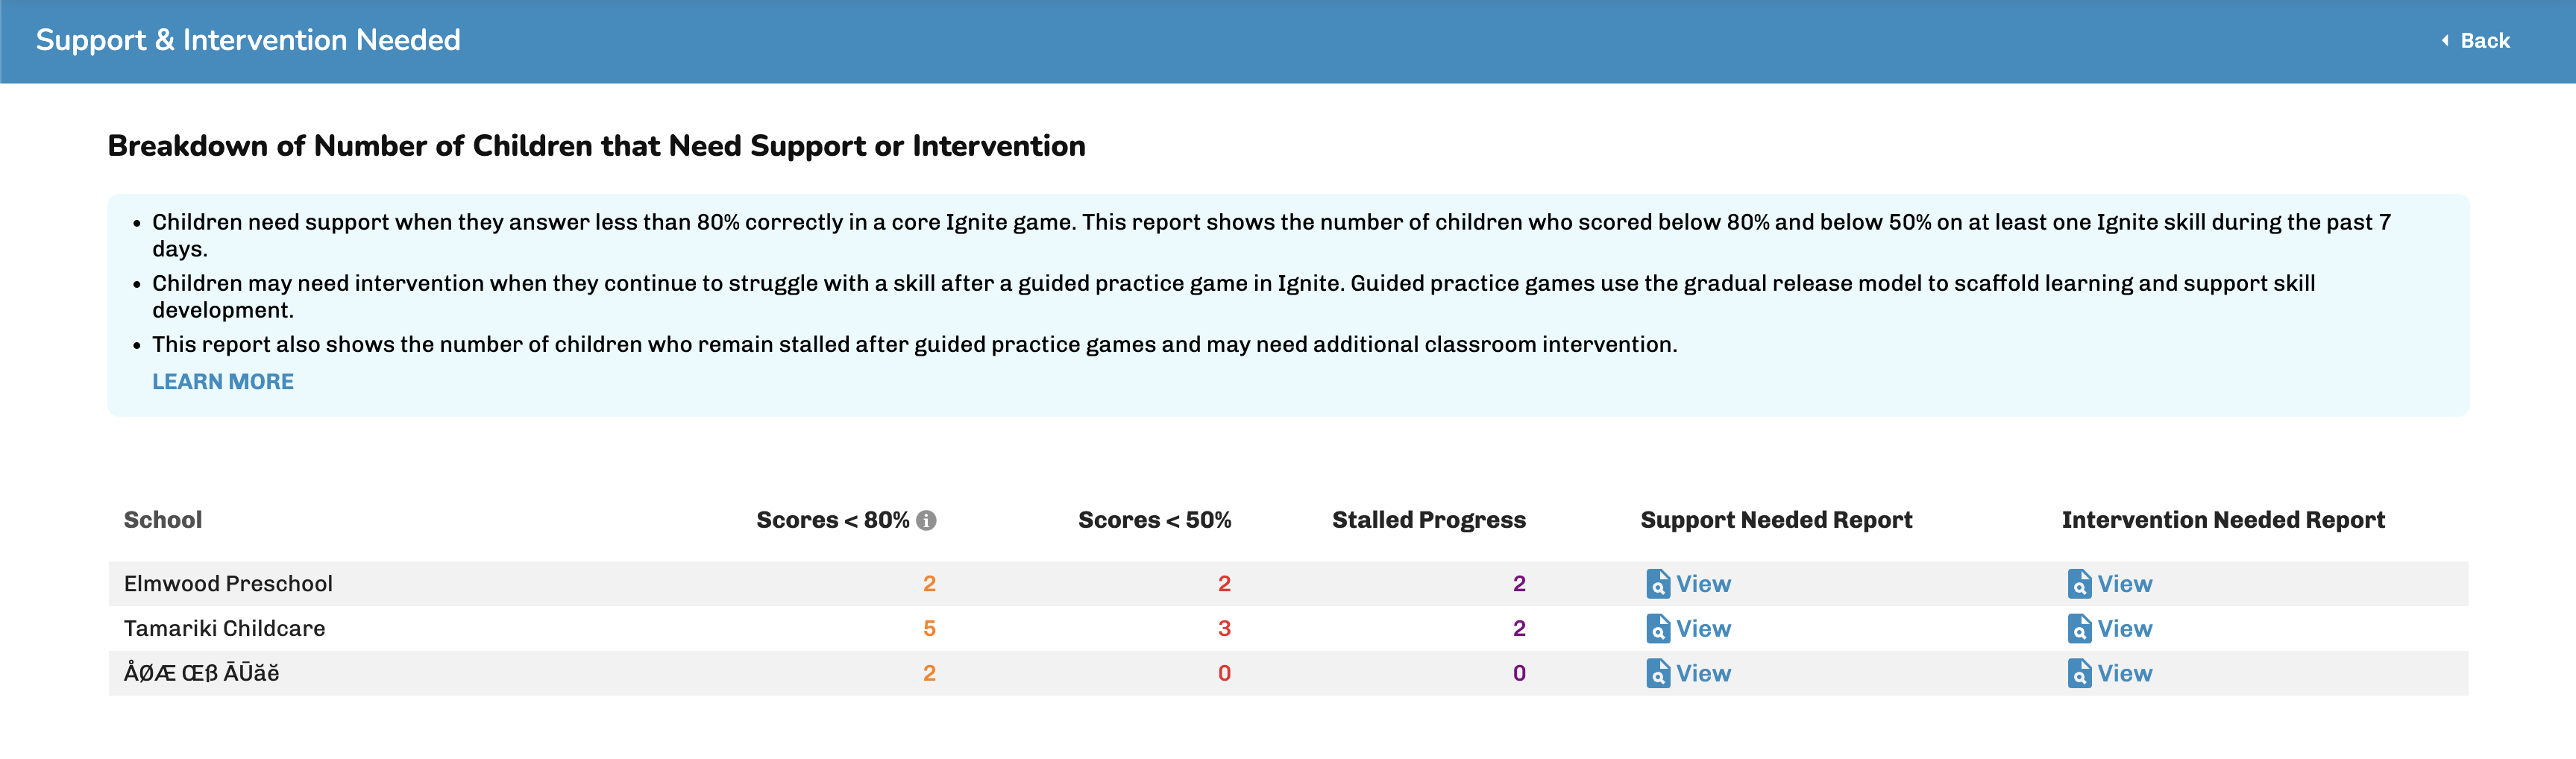Click the Stalled Progress column header
This screenshot has height=759, width=2576.
point(1428,520)
